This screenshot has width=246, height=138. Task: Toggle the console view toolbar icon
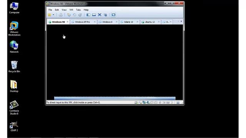(113, 15)
